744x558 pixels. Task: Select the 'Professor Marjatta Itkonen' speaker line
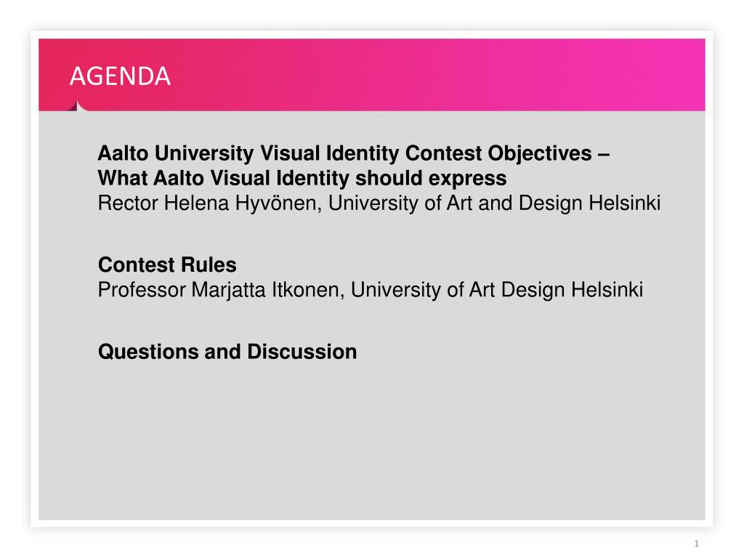370,290
